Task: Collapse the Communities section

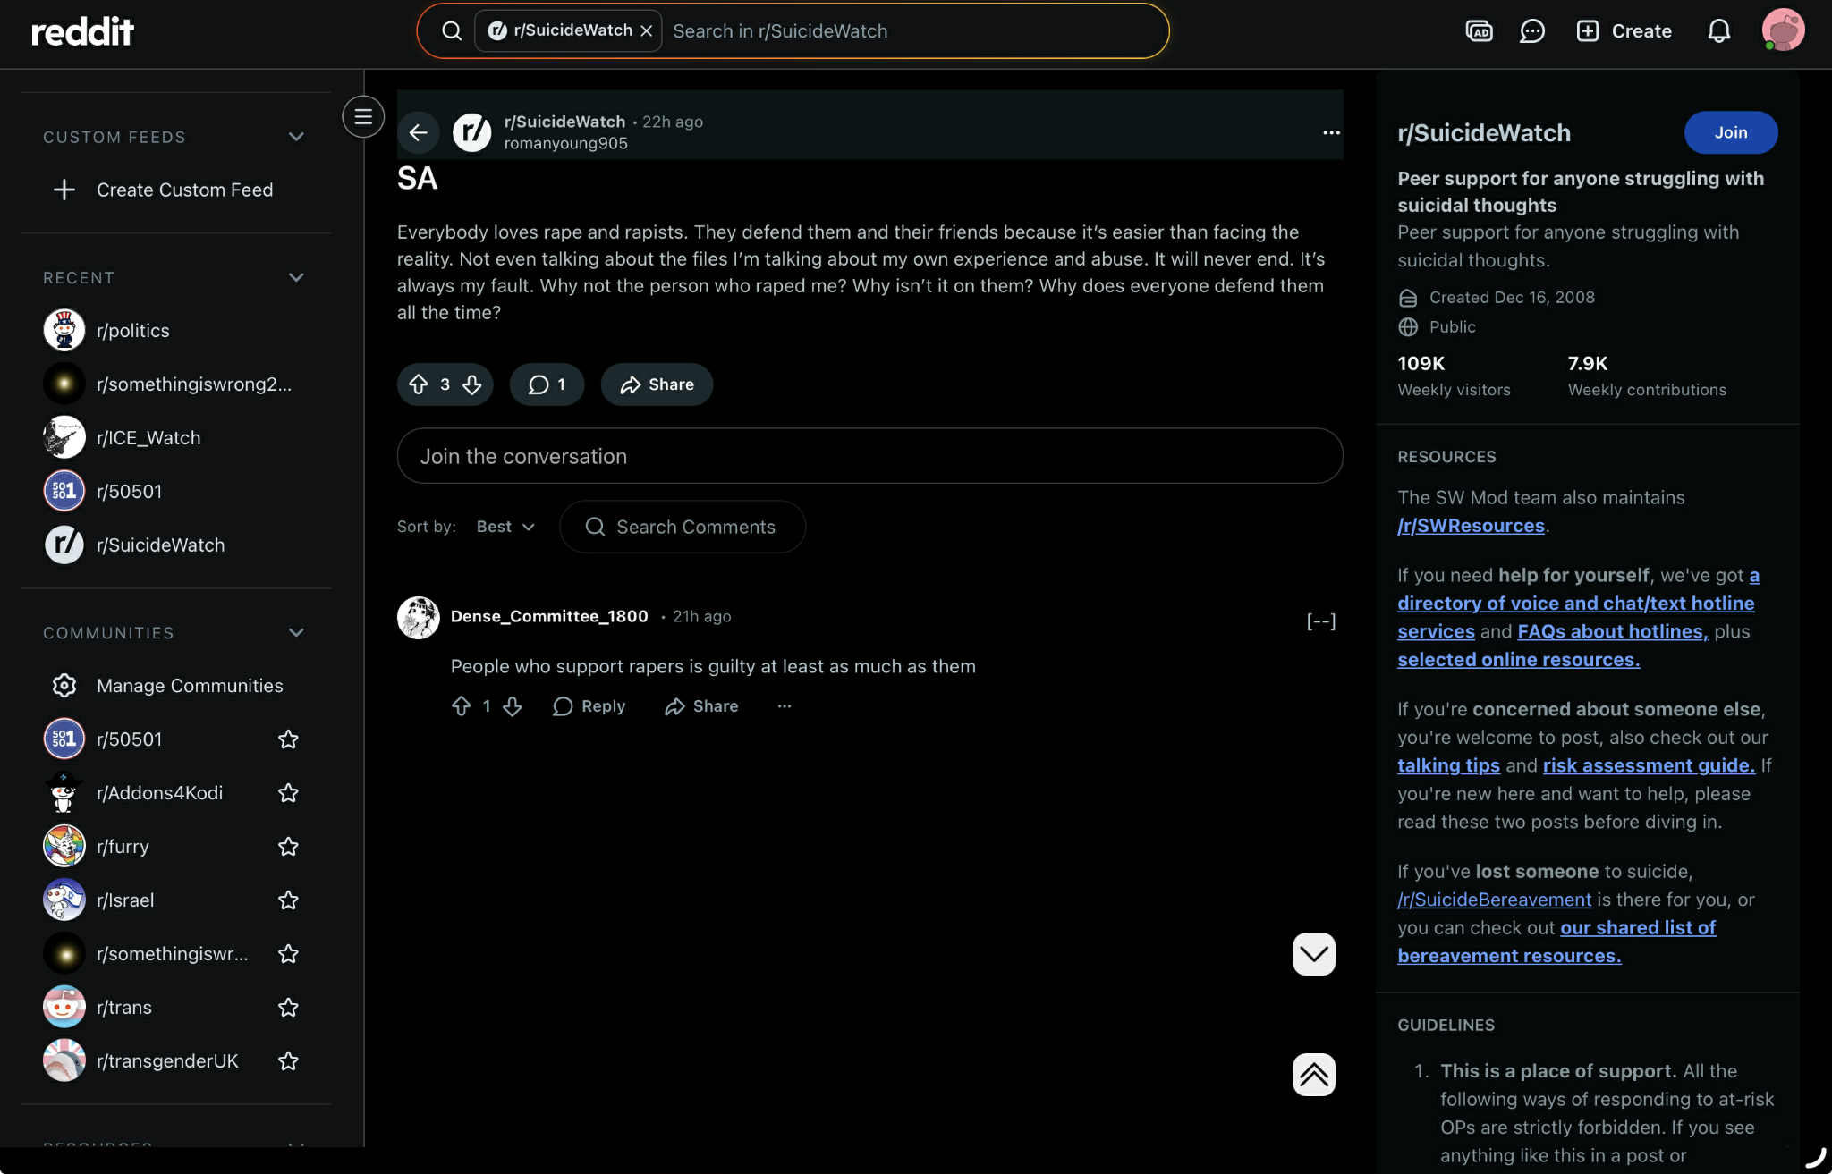Action: pyautogui.click(x=296, y=633)
